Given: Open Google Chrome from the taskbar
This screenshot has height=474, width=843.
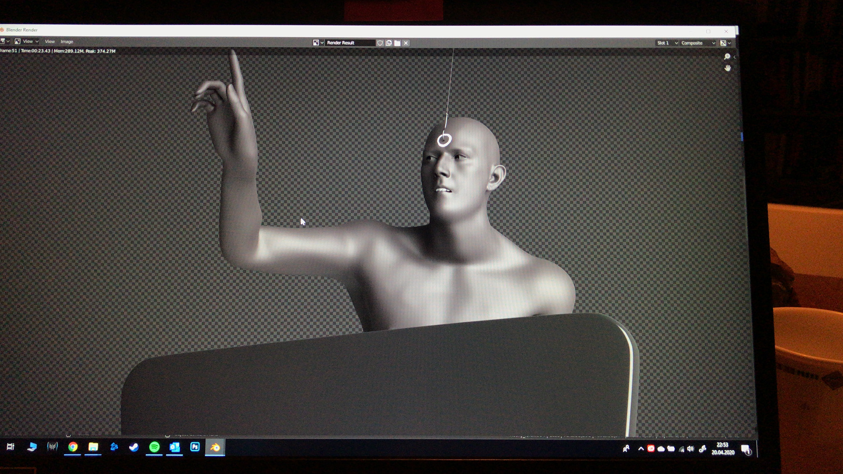Looking at the screenshot, I should 73,447.
